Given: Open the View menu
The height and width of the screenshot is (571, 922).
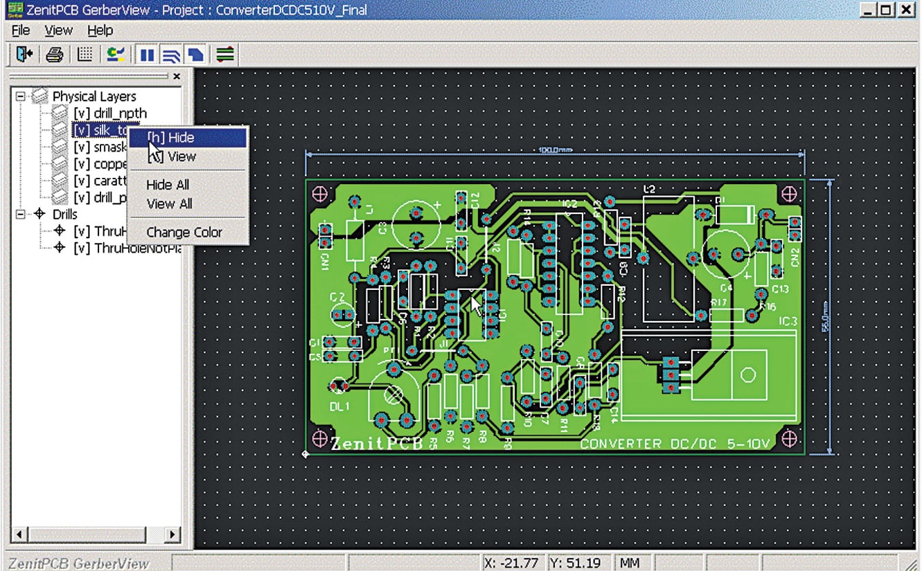Looking at the screenshot, I should (58, 30).
